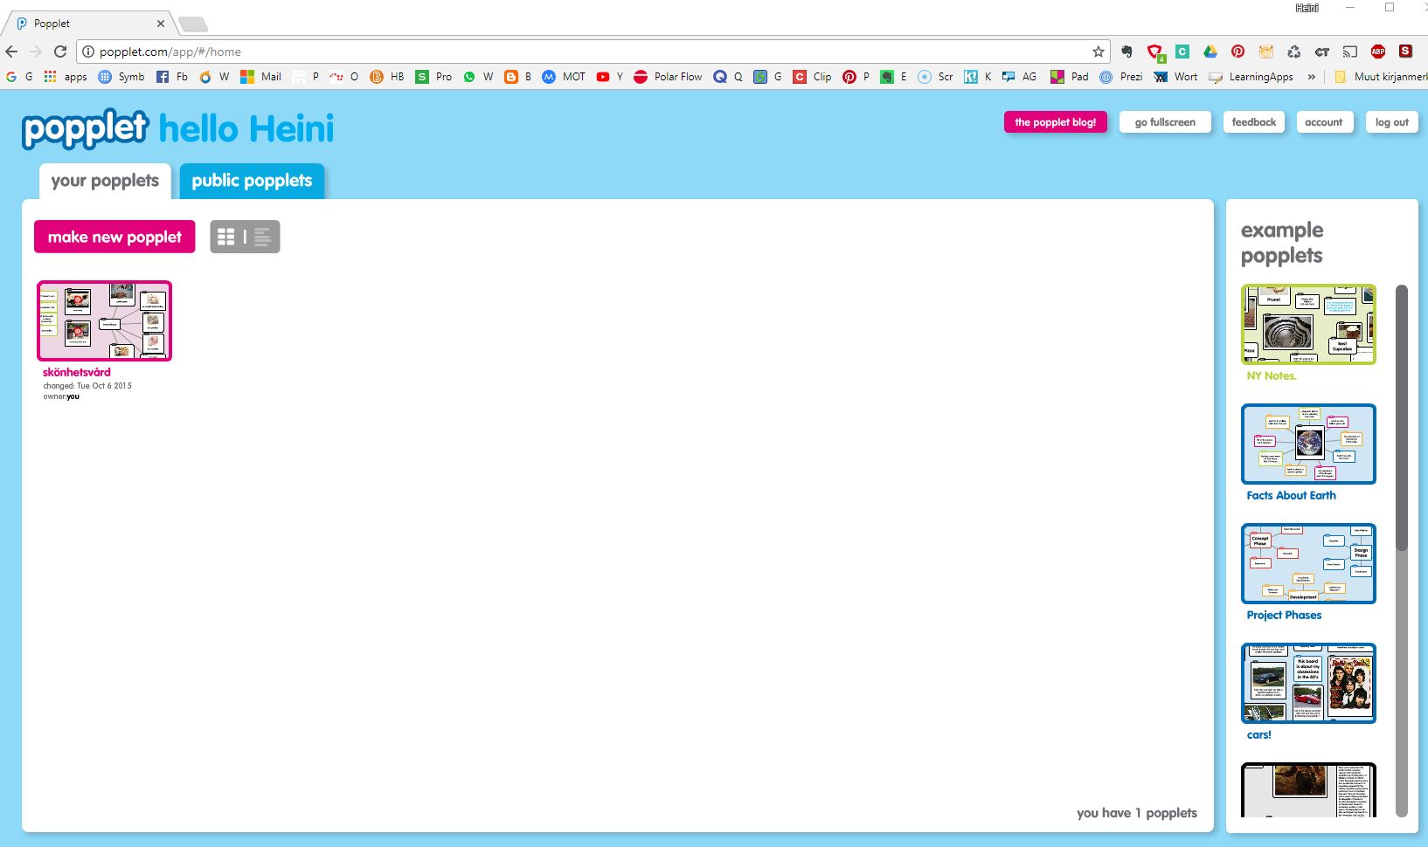The height and width of the screenshot is (847, 1428).
Task: Bookmark this page with the star icon
Action: [1099, 52]
